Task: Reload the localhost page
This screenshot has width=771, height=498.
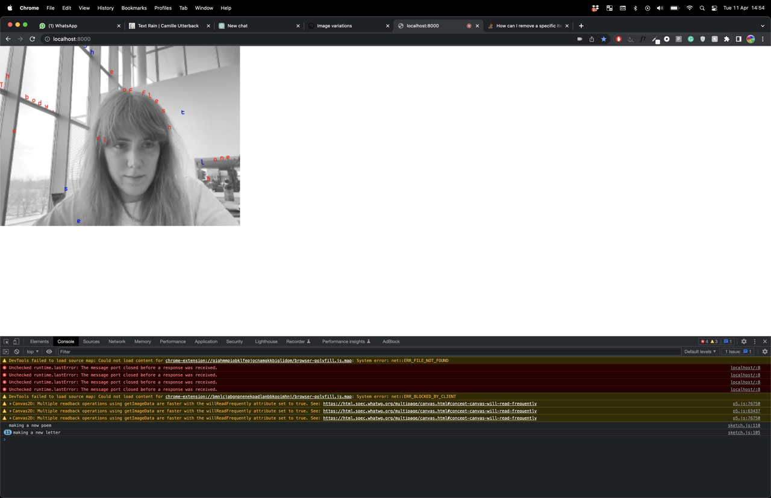Action: 33,39
